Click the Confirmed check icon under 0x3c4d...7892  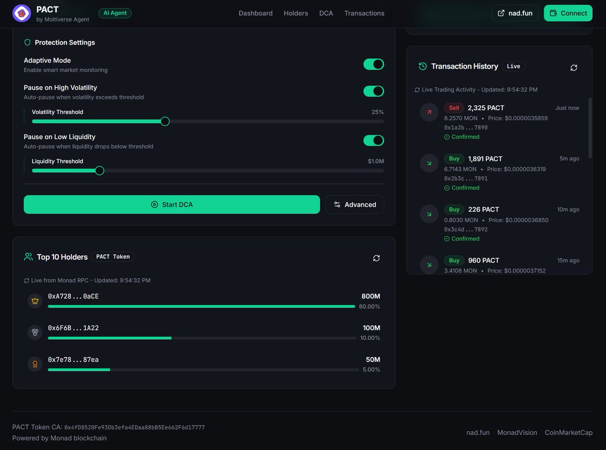447,239
